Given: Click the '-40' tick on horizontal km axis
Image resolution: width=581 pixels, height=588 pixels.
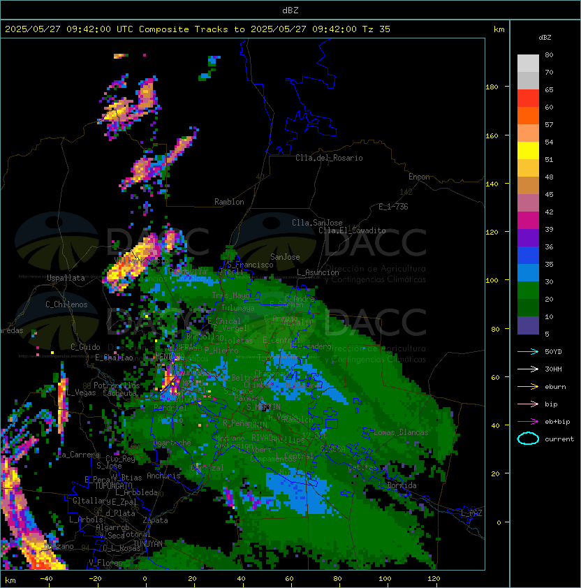Looking at the screenshot, I should (46, 579).
